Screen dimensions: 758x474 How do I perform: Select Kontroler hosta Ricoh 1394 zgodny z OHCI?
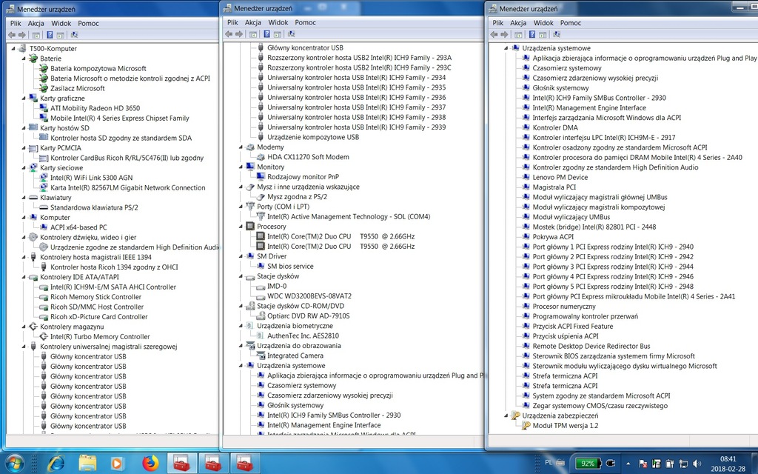tap(114, 267)
